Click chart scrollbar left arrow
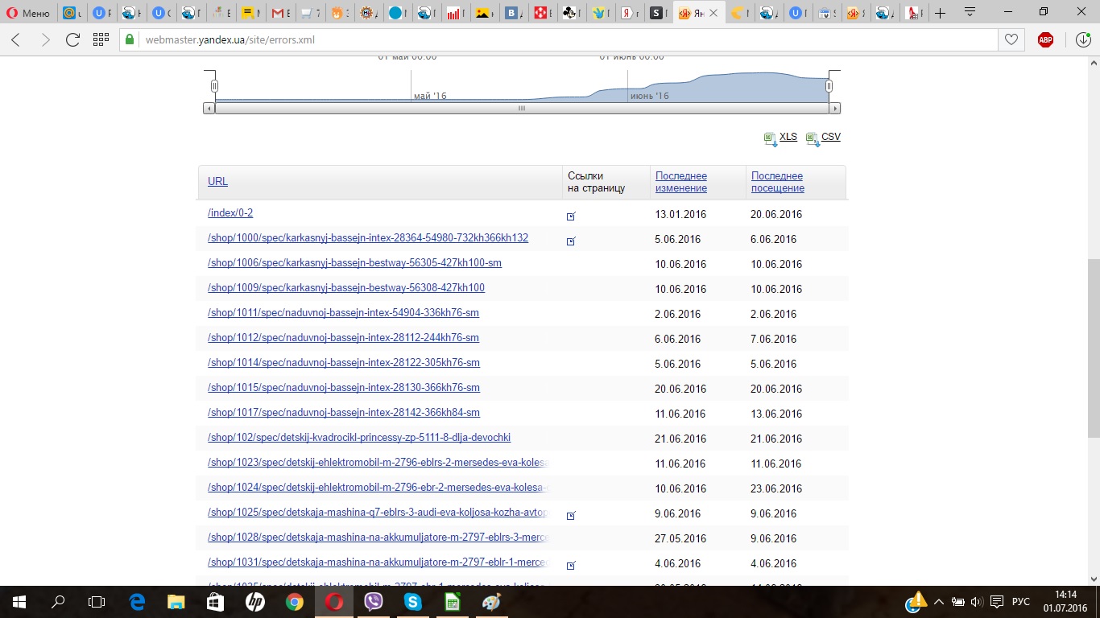This screenshot has width=1100, height=618. pyautogui.click(x=209, y=108)
